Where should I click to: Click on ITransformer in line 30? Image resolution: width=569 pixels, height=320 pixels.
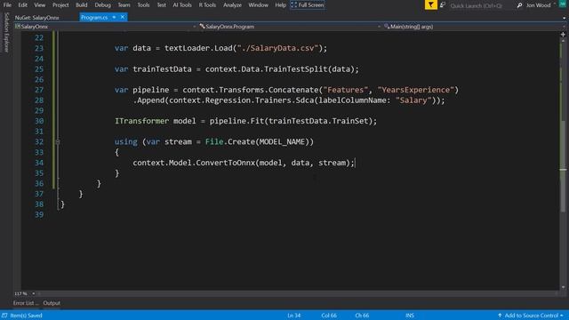(x=142, y=121)
